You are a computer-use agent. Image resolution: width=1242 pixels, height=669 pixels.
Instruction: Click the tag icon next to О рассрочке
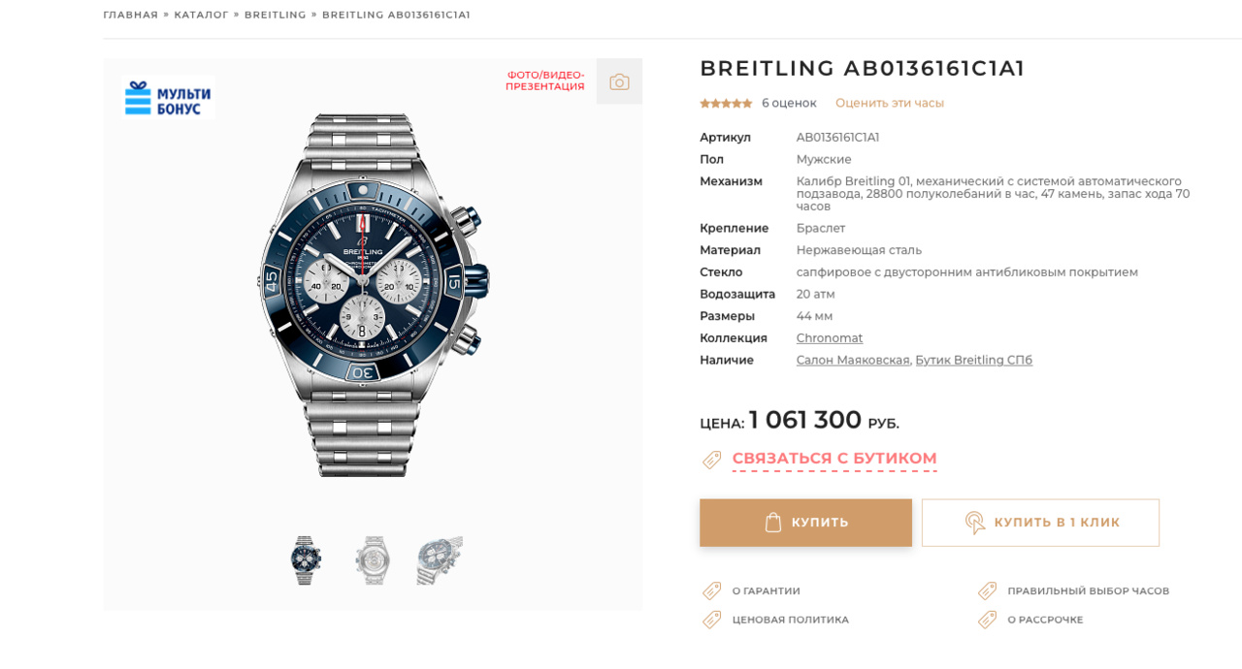988,620
